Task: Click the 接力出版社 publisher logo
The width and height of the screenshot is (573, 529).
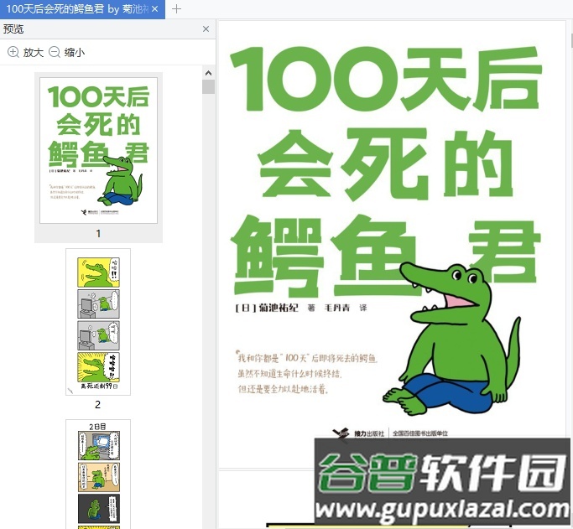Action: point(357,433)
